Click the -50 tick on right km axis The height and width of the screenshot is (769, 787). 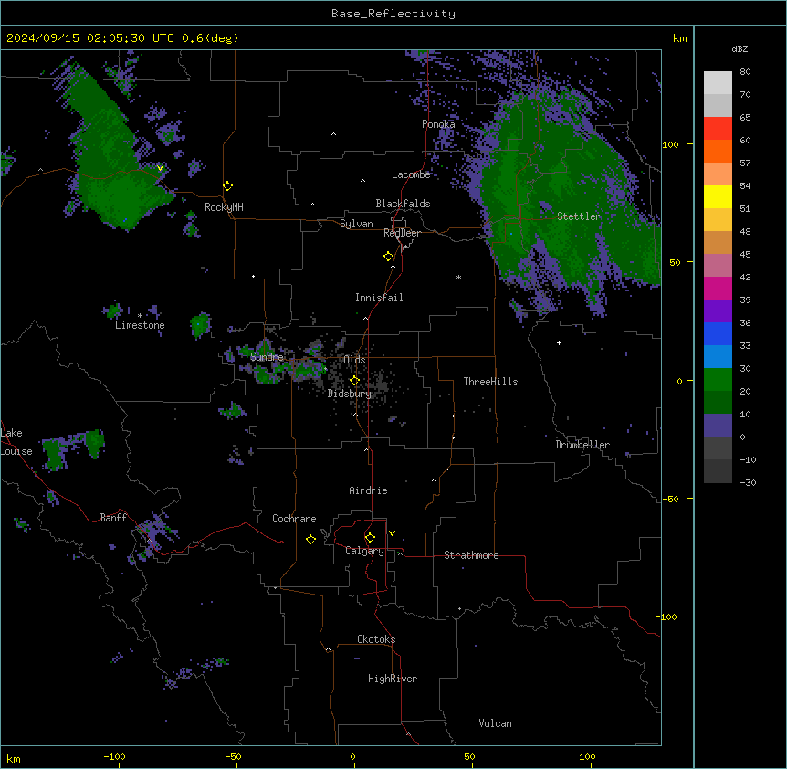(x=670, y=499)
